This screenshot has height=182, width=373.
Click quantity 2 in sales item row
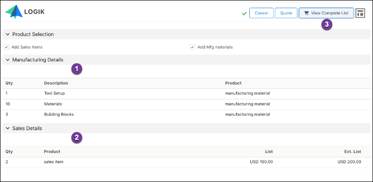(7, 162)
